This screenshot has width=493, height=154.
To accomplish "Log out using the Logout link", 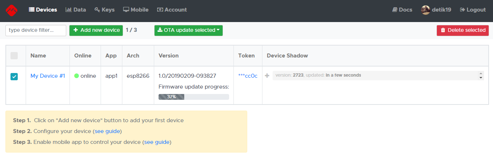I will [x=473, y=10].
